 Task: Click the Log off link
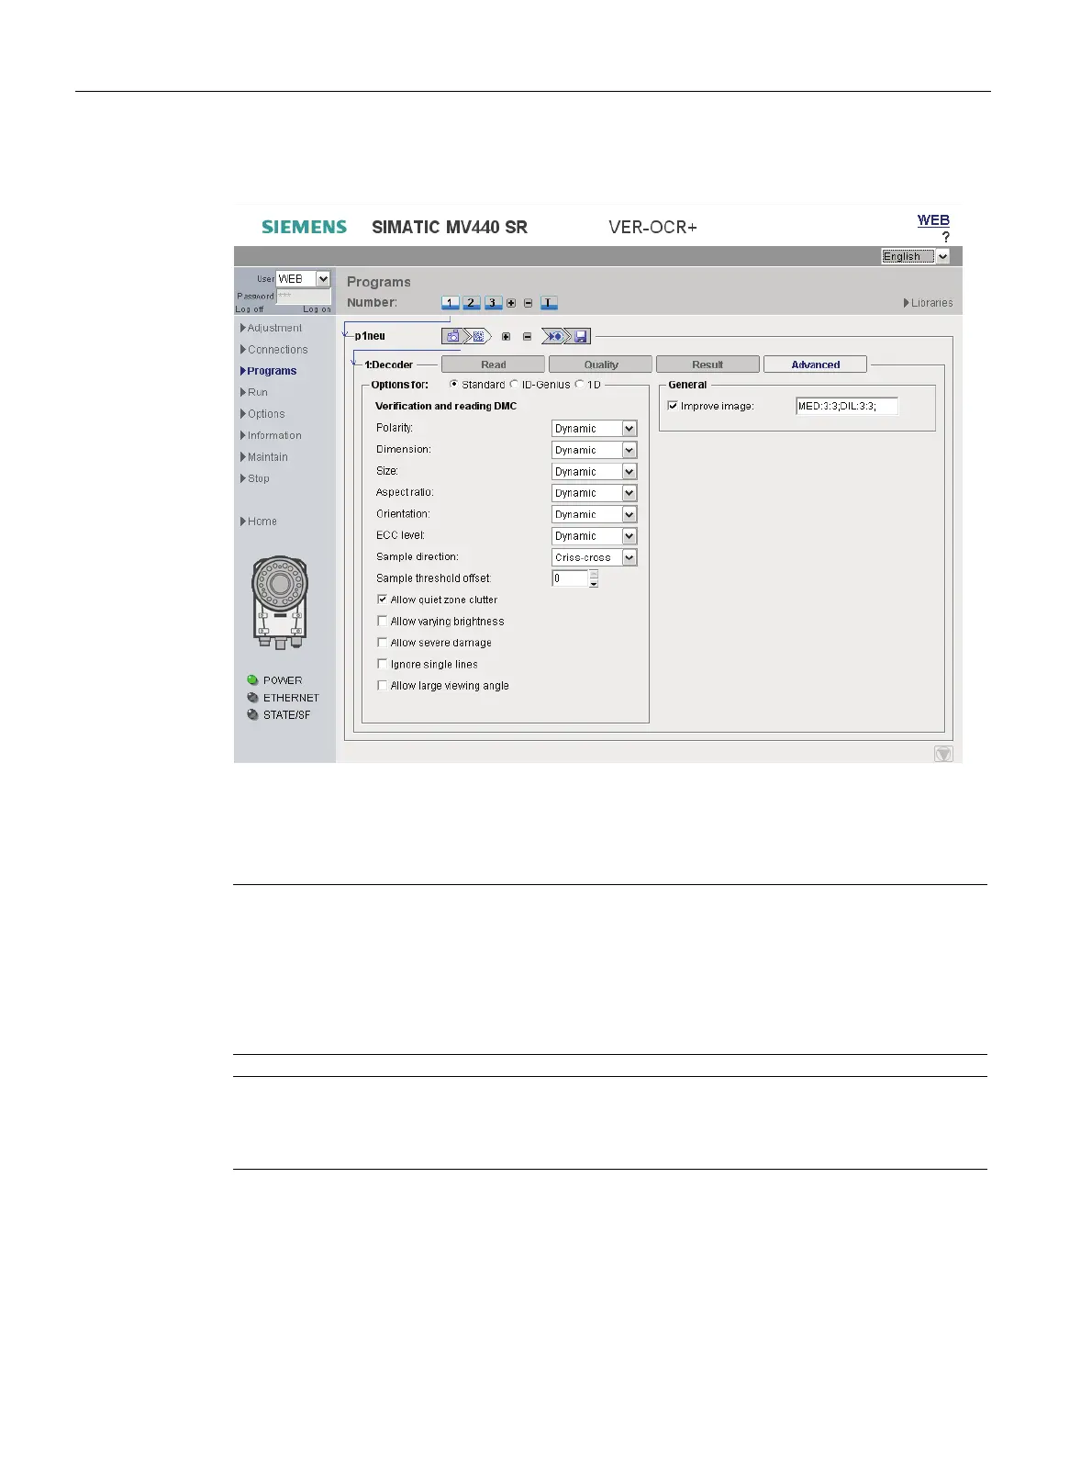250,309
